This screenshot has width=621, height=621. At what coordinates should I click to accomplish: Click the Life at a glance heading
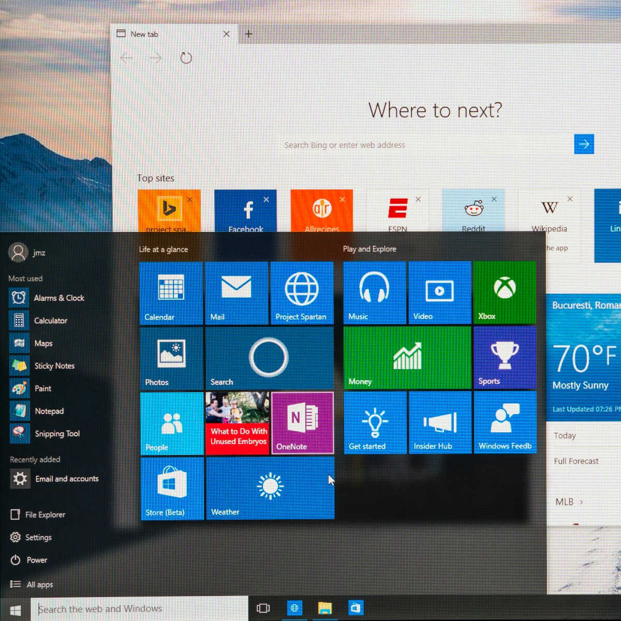pos(164,249)
